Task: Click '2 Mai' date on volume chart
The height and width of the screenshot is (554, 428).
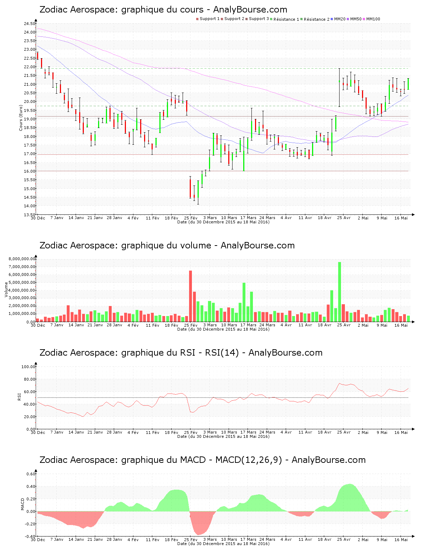Action: point(363,325)
